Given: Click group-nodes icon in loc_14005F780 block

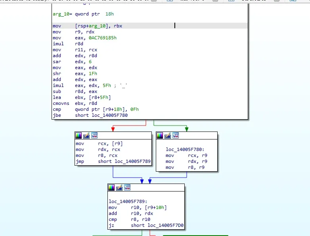Looking at the screenshot, I should click(176, 135).
